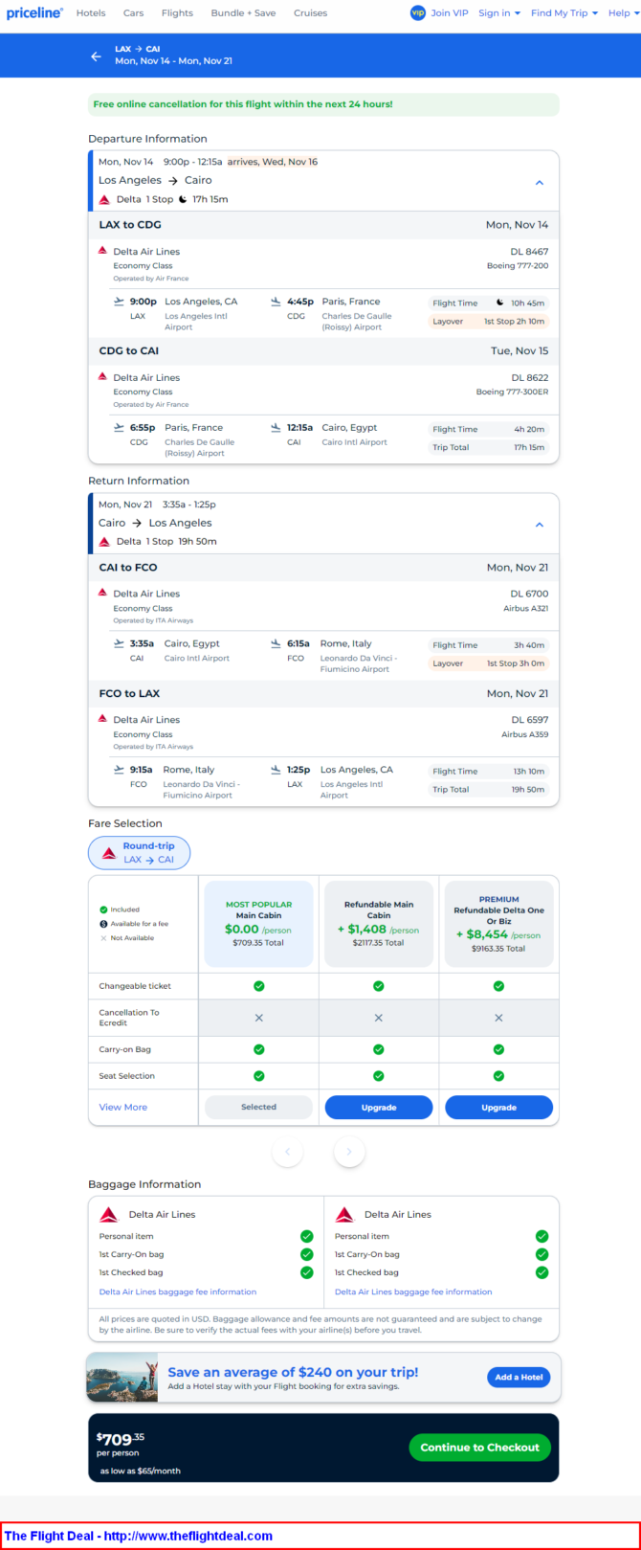Click Delta logo next to DL 8467 flight
641x1550 pixels.
tap(102, 250)
